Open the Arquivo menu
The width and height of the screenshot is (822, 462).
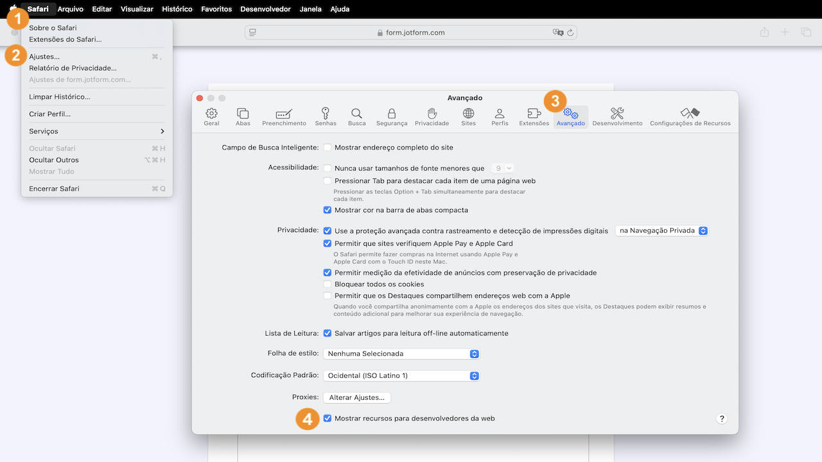click(x=71, y=9)
